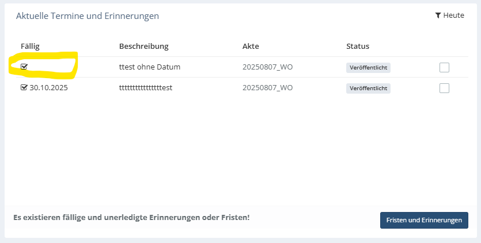
Task: Open Fristen und Erinnerungen
Action: (424, 220)
